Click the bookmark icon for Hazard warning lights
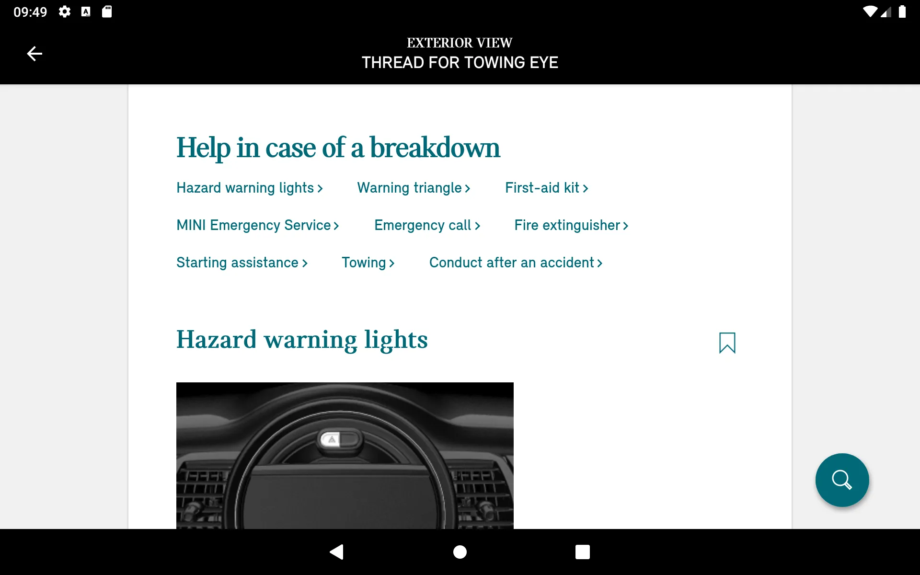The image size is (920, 575). (727, 343)
